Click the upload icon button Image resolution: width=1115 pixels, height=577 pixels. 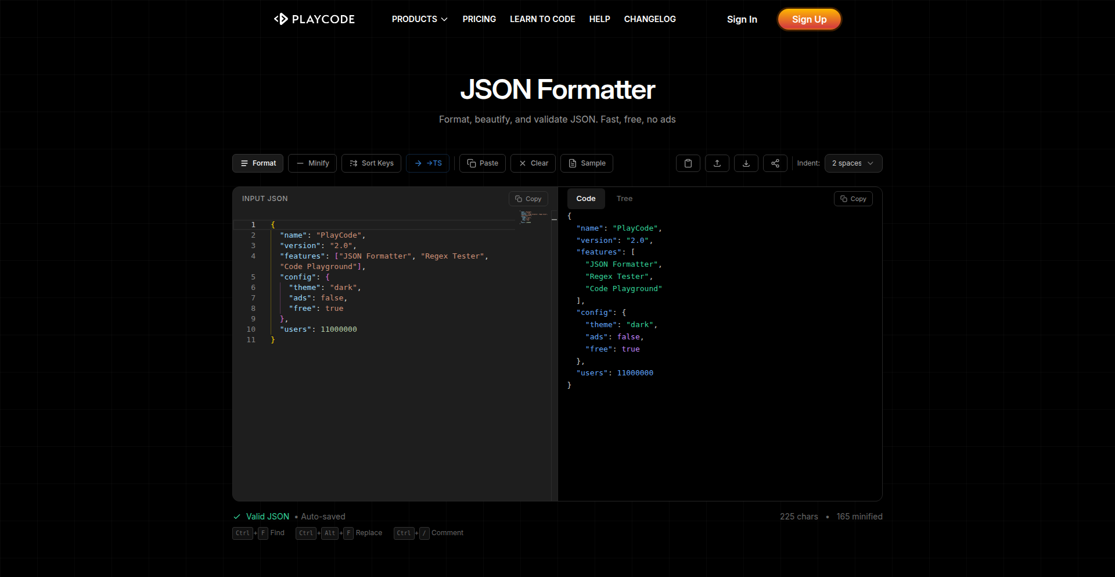717,163
